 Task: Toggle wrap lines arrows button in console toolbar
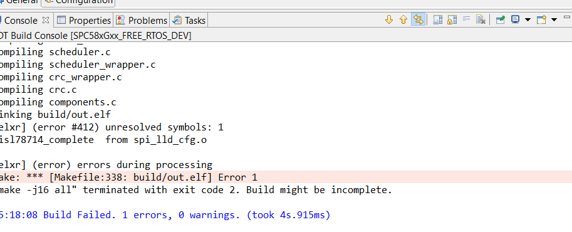pyautogui.click(x=418, y=19)
